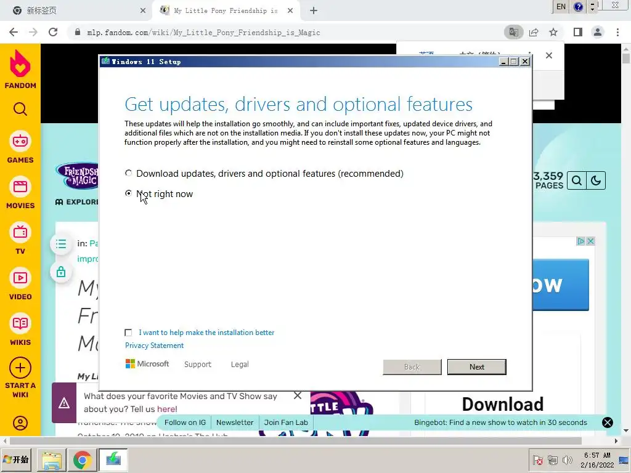631x473 pixels.
Task: Bookmark this page with star icon
Action: 553,32
